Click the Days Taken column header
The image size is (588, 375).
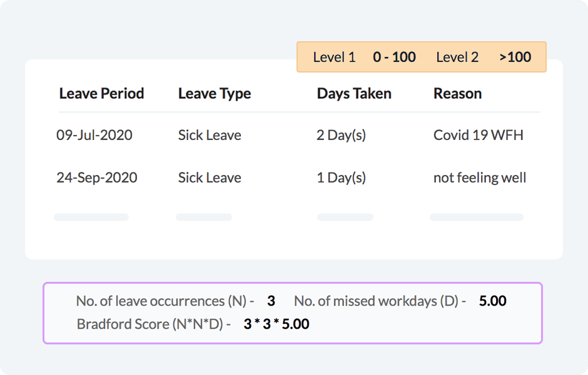[354, 94]
